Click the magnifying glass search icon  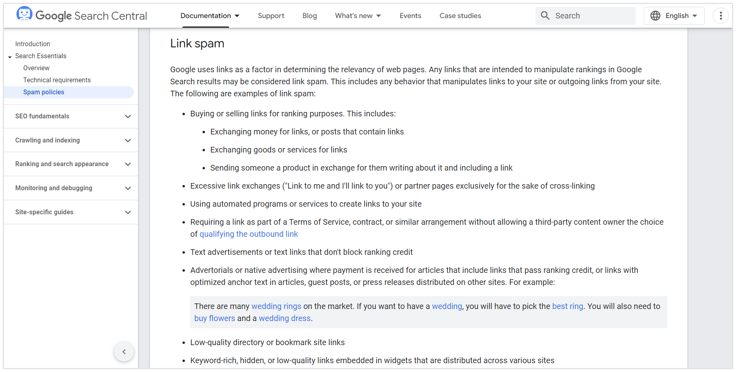tap(545, 16)
